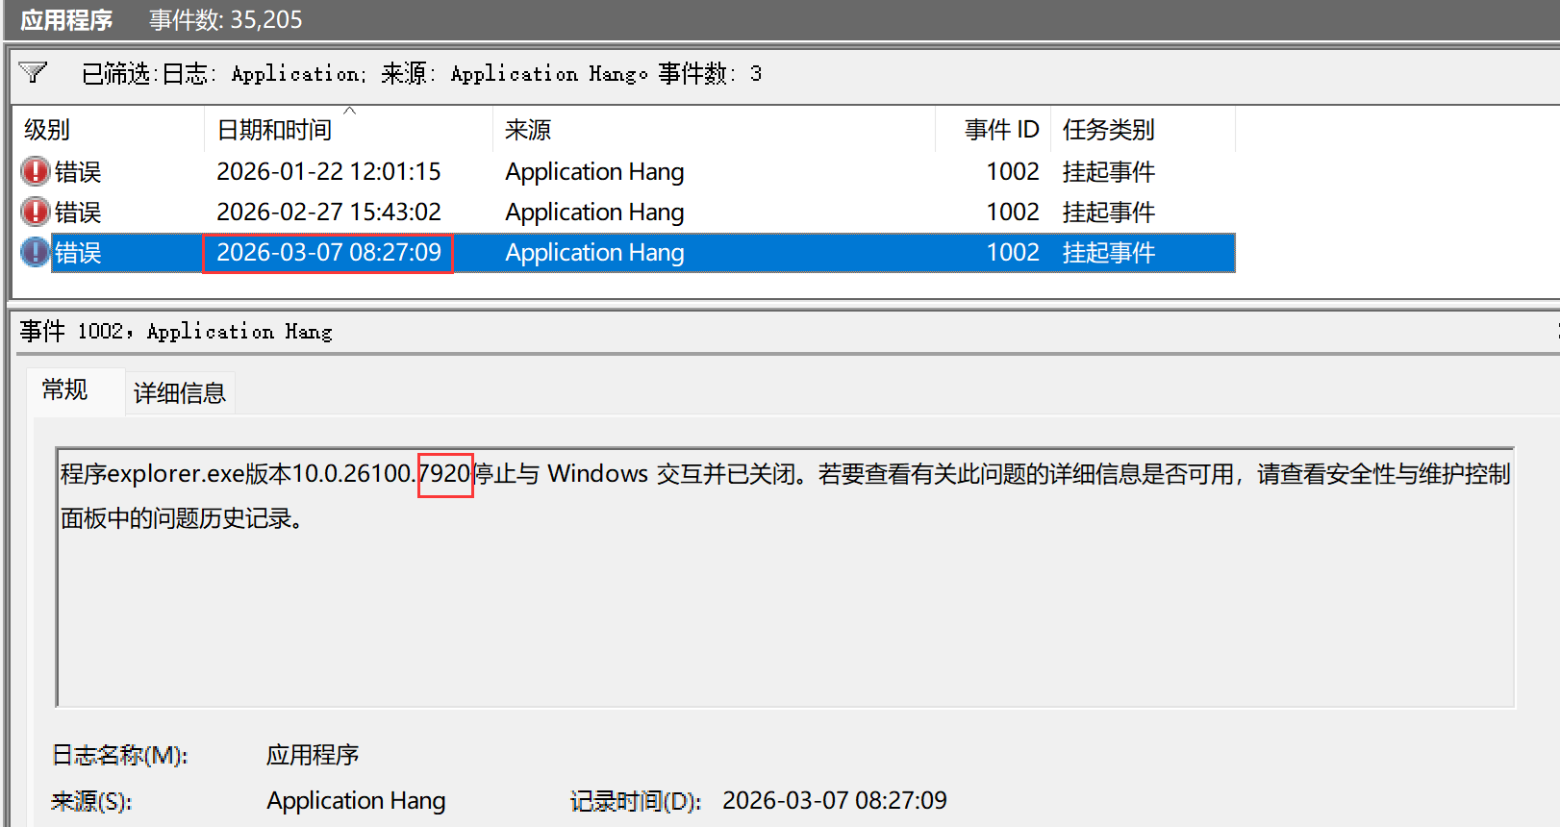Click the 日志名称 value 应用程序
The width and height of the screenshot is (1560, 827).
[x=313, y=755]
